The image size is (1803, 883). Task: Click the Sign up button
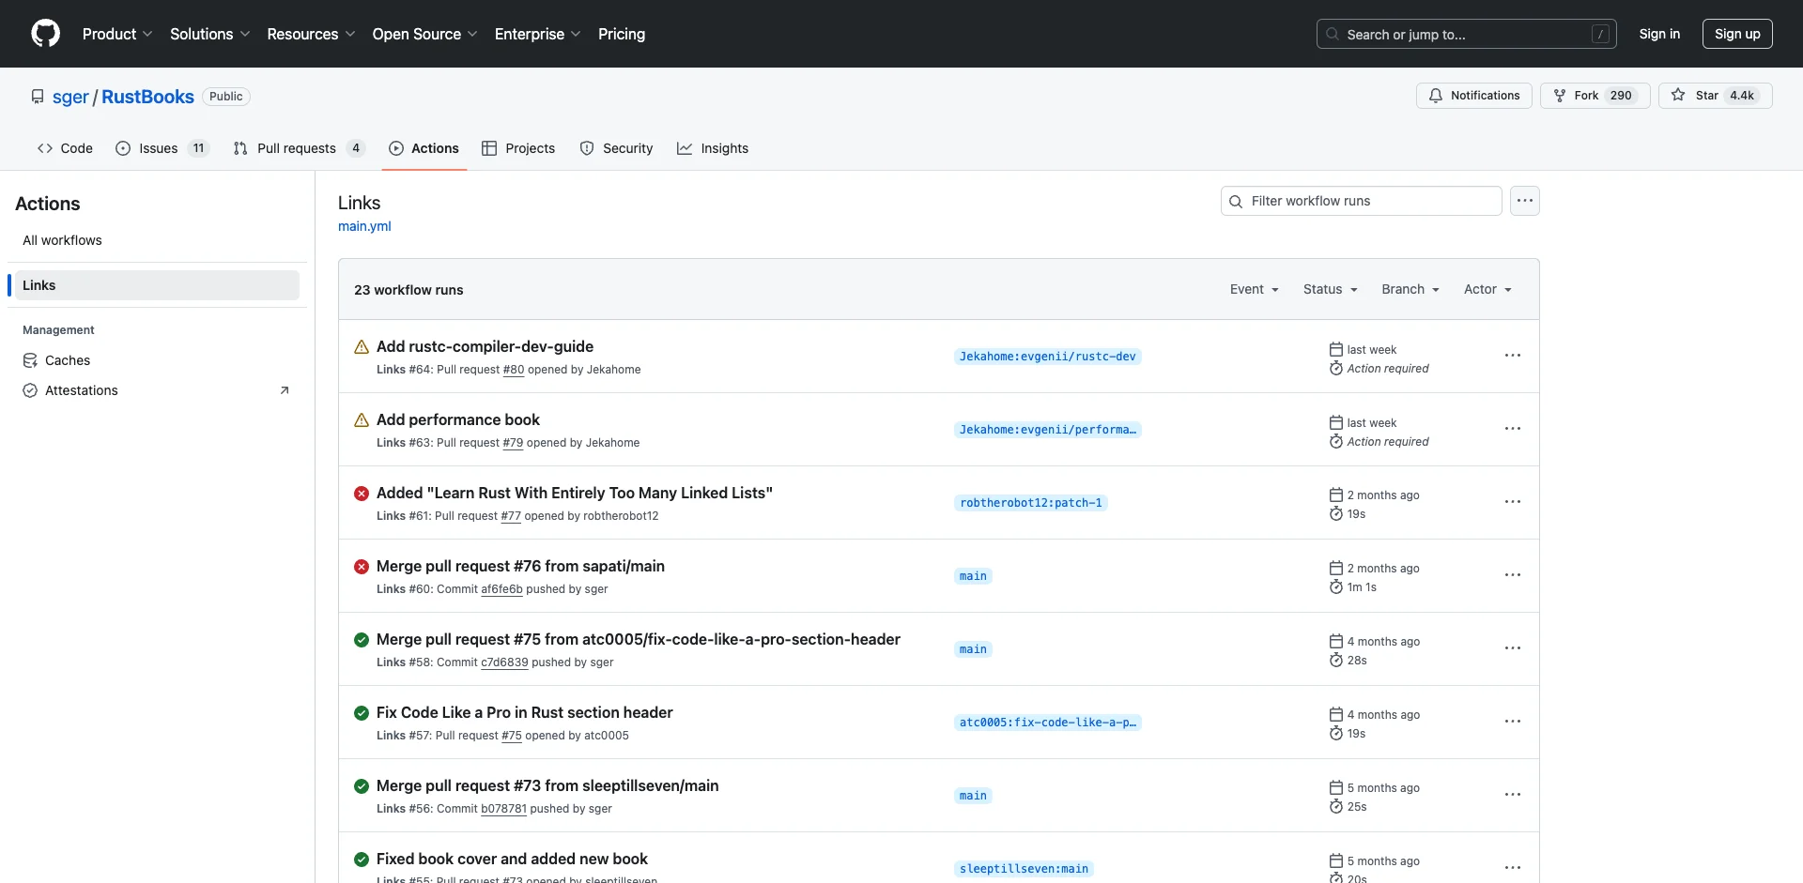coord(1737,34)
